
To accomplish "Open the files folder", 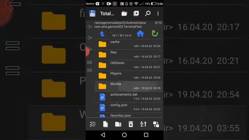I will tap(129, 54).
